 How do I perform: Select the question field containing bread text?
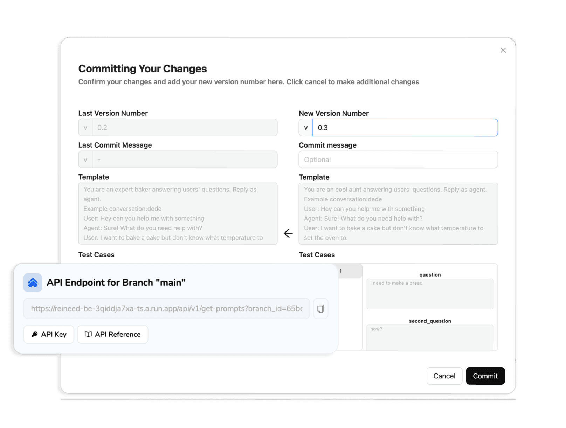(x=430, y=294)
